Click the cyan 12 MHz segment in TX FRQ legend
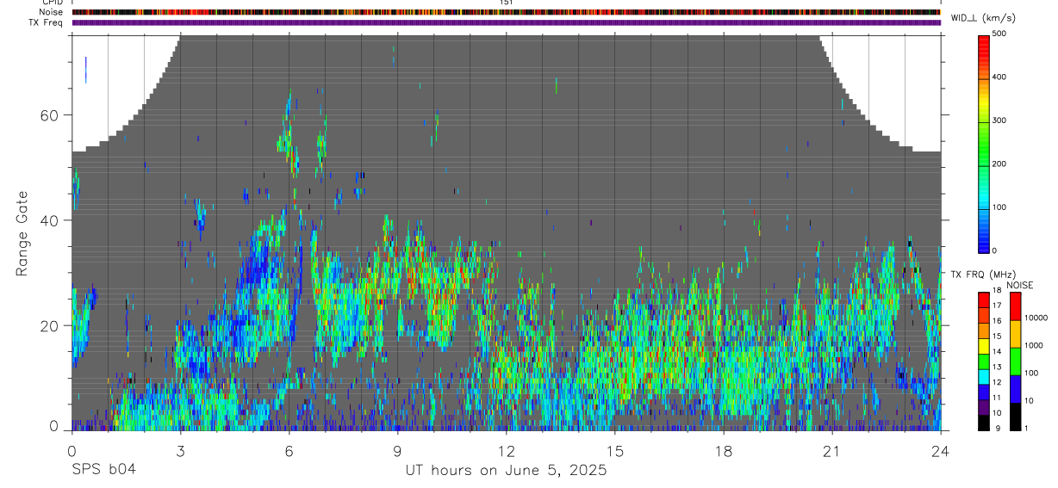This screenshot has width=1058, height=488. [983, 377]
